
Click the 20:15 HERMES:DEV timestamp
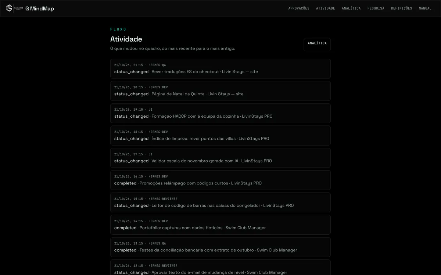[141, 87]
